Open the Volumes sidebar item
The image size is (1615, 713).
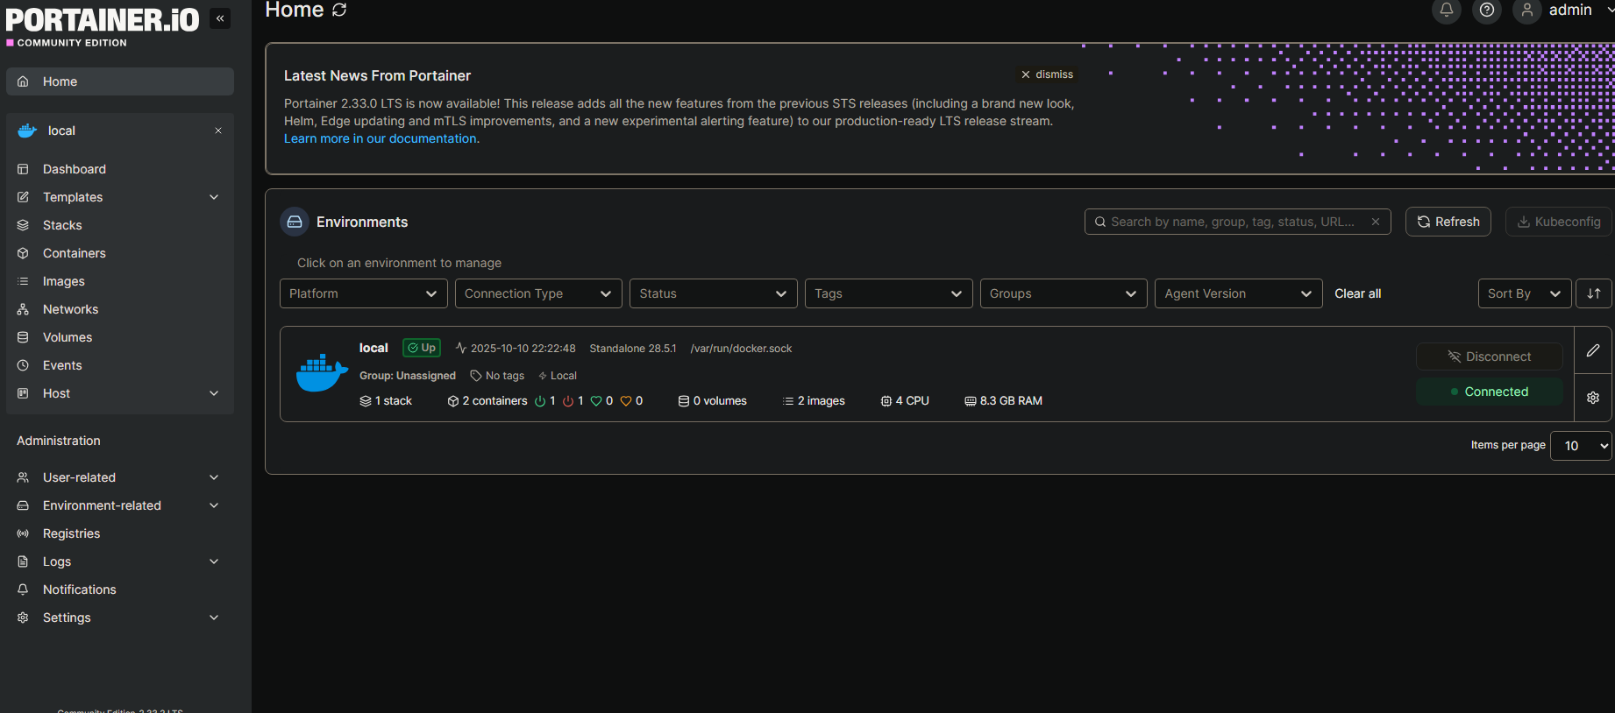click(120, 337)
